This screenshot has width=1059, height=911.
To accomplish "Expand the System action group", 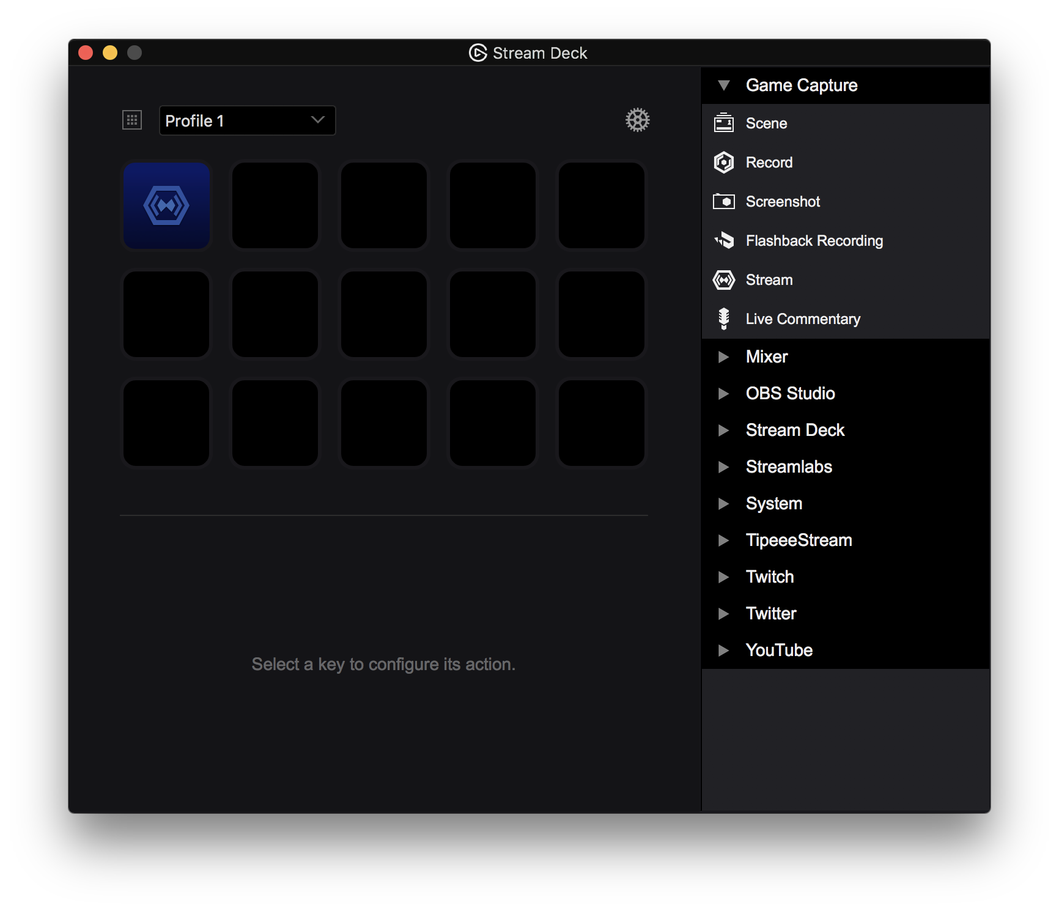I will 725,503.
